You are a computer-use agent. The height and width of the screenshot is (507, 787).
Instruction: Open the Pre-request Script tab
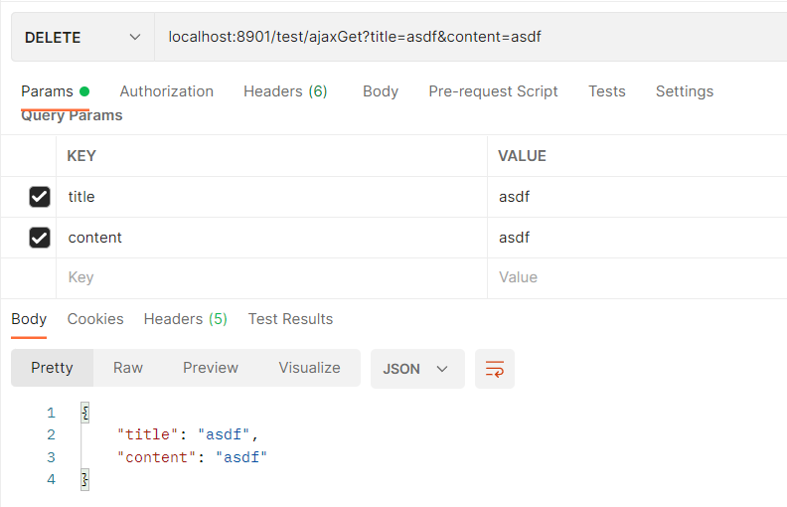click(x=493, y=91)
